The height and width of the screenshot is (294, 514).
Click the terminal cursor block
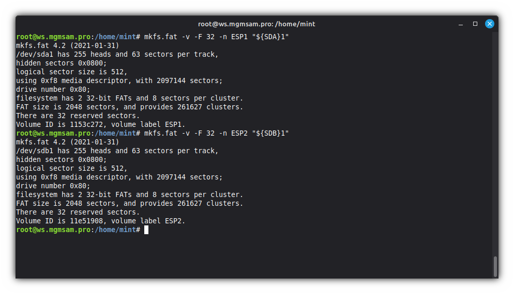click(146, 230)
